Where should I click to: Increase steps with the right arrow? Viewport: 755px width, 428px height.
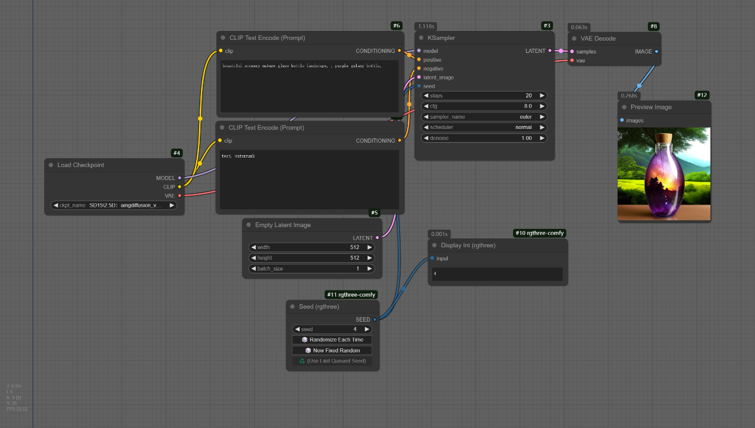point(542,96)
